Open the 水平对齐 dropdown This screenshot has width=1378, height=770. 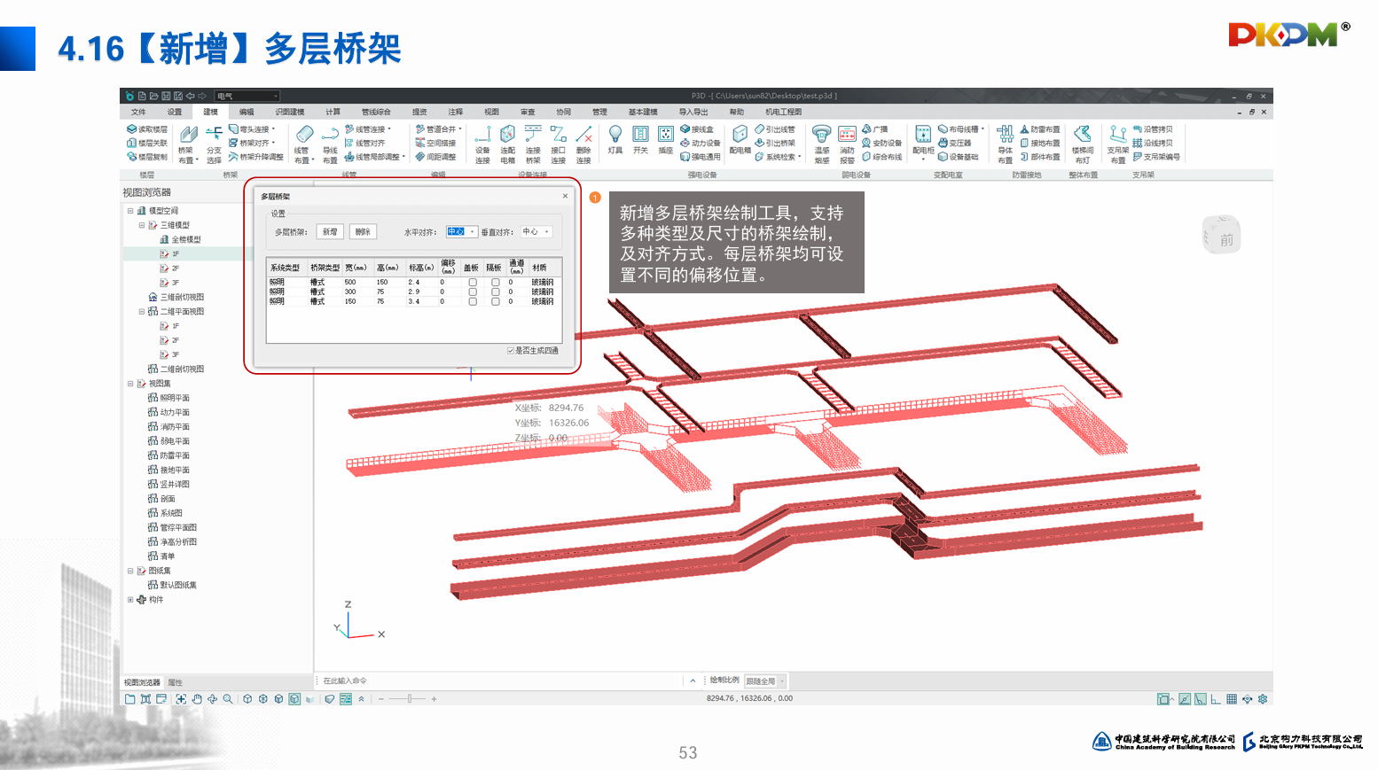[462, 232]
